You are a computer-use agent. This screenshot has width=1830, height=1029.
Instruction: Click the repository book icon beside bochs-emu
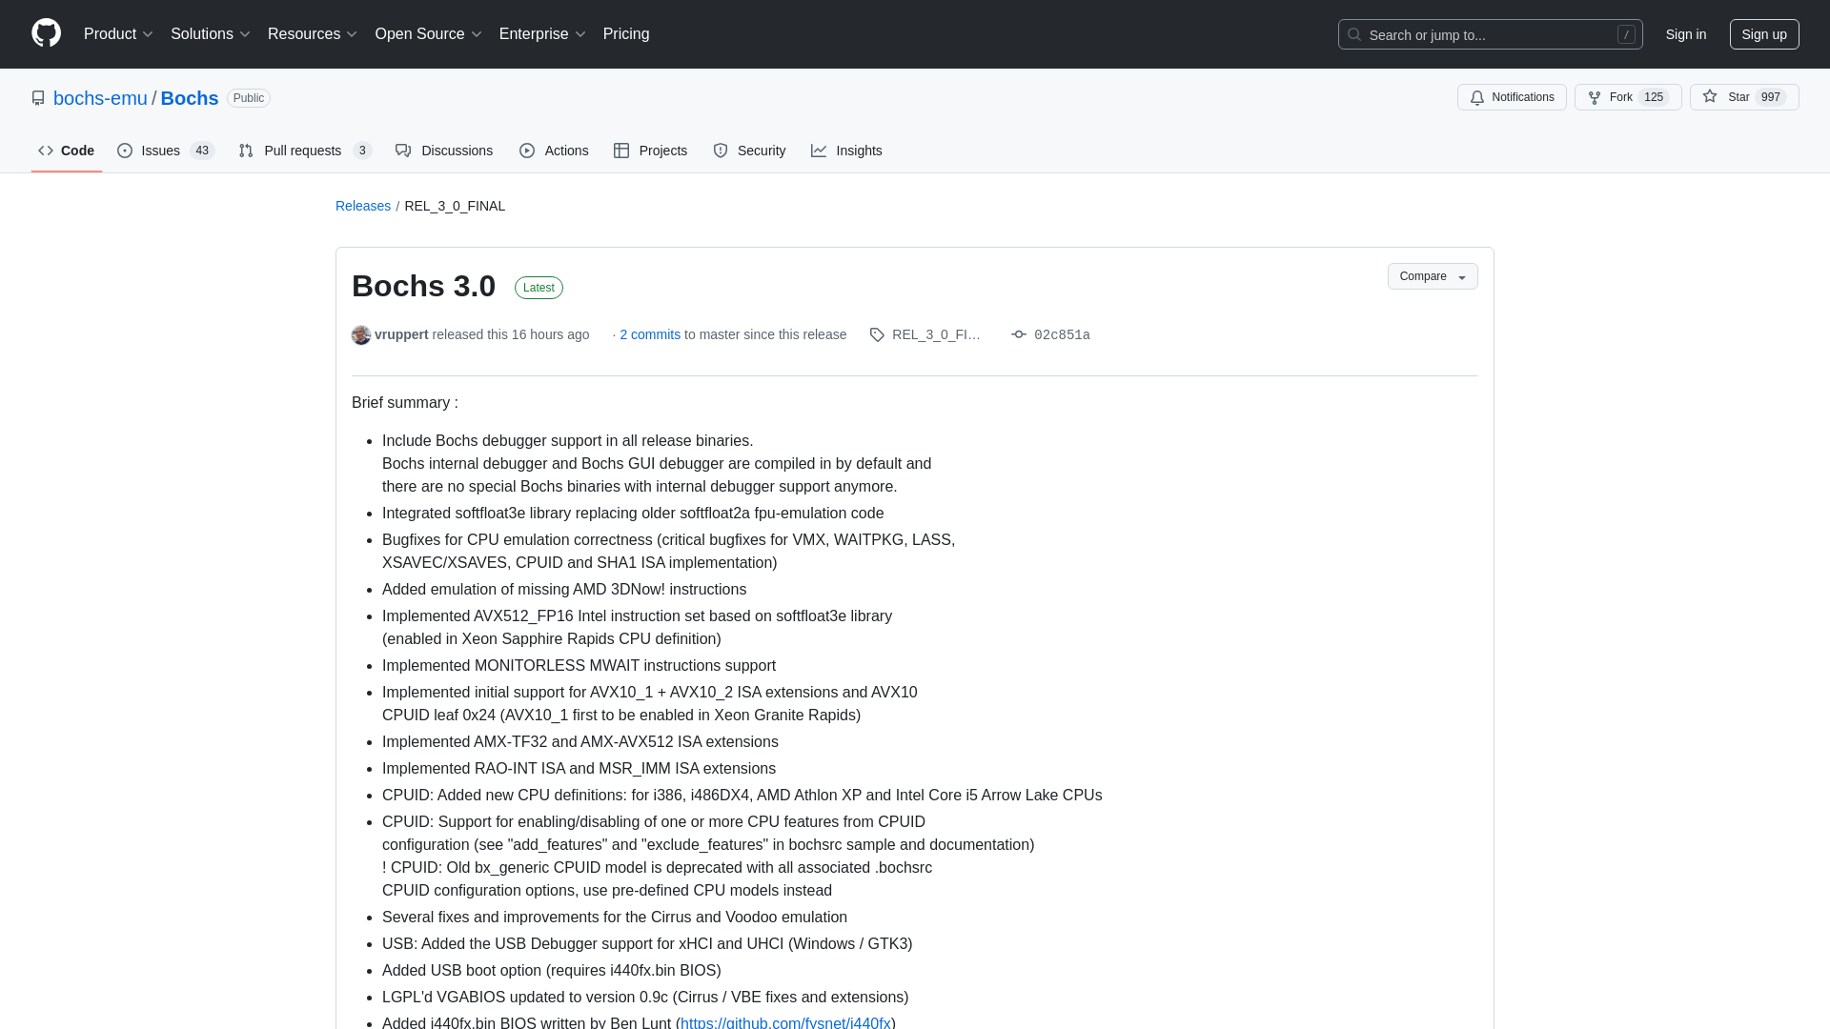[x=38, y=98]
